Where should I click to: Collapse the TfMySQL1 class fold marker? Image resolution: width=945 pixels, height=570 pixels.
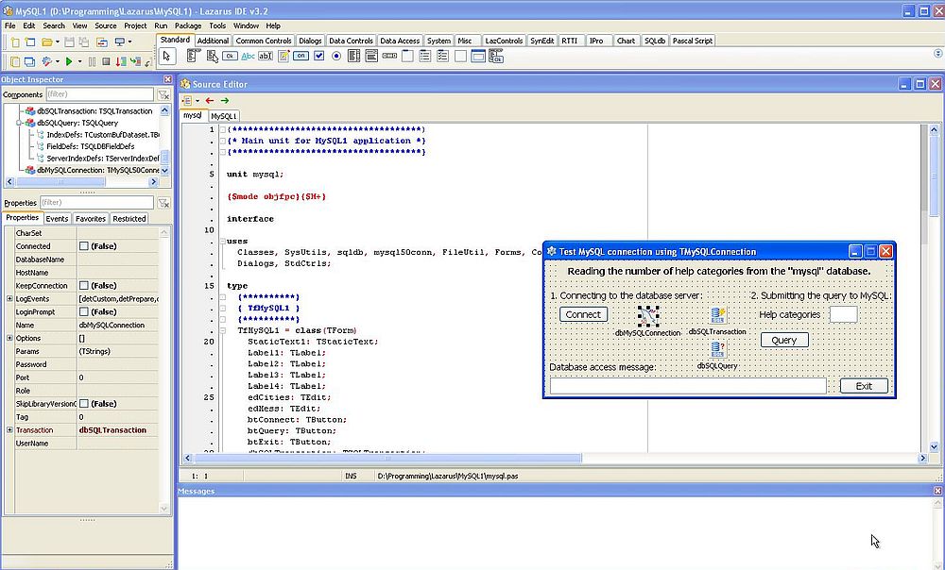[x=222, y=330]
